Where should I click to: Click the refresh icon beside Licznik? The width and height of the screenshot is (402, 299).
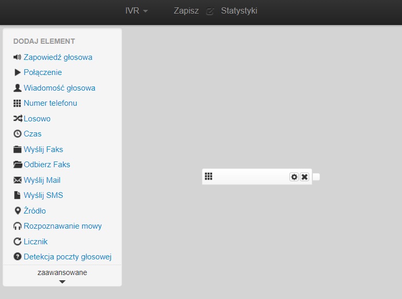coord(17,241)
